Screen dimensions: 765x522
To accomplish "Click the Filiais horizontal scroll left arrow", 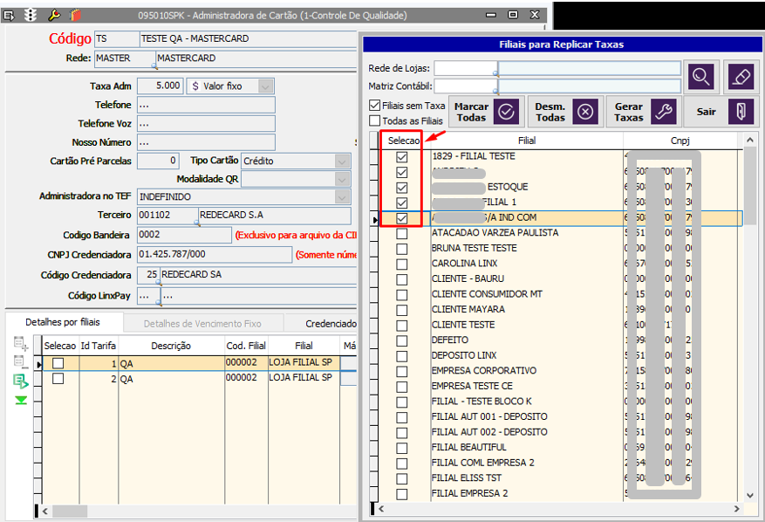I will coord(381,509).
